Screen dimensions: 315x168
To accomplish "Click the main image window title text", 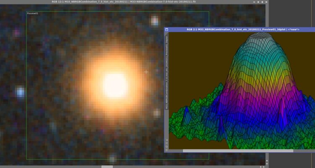I will 124,2.
